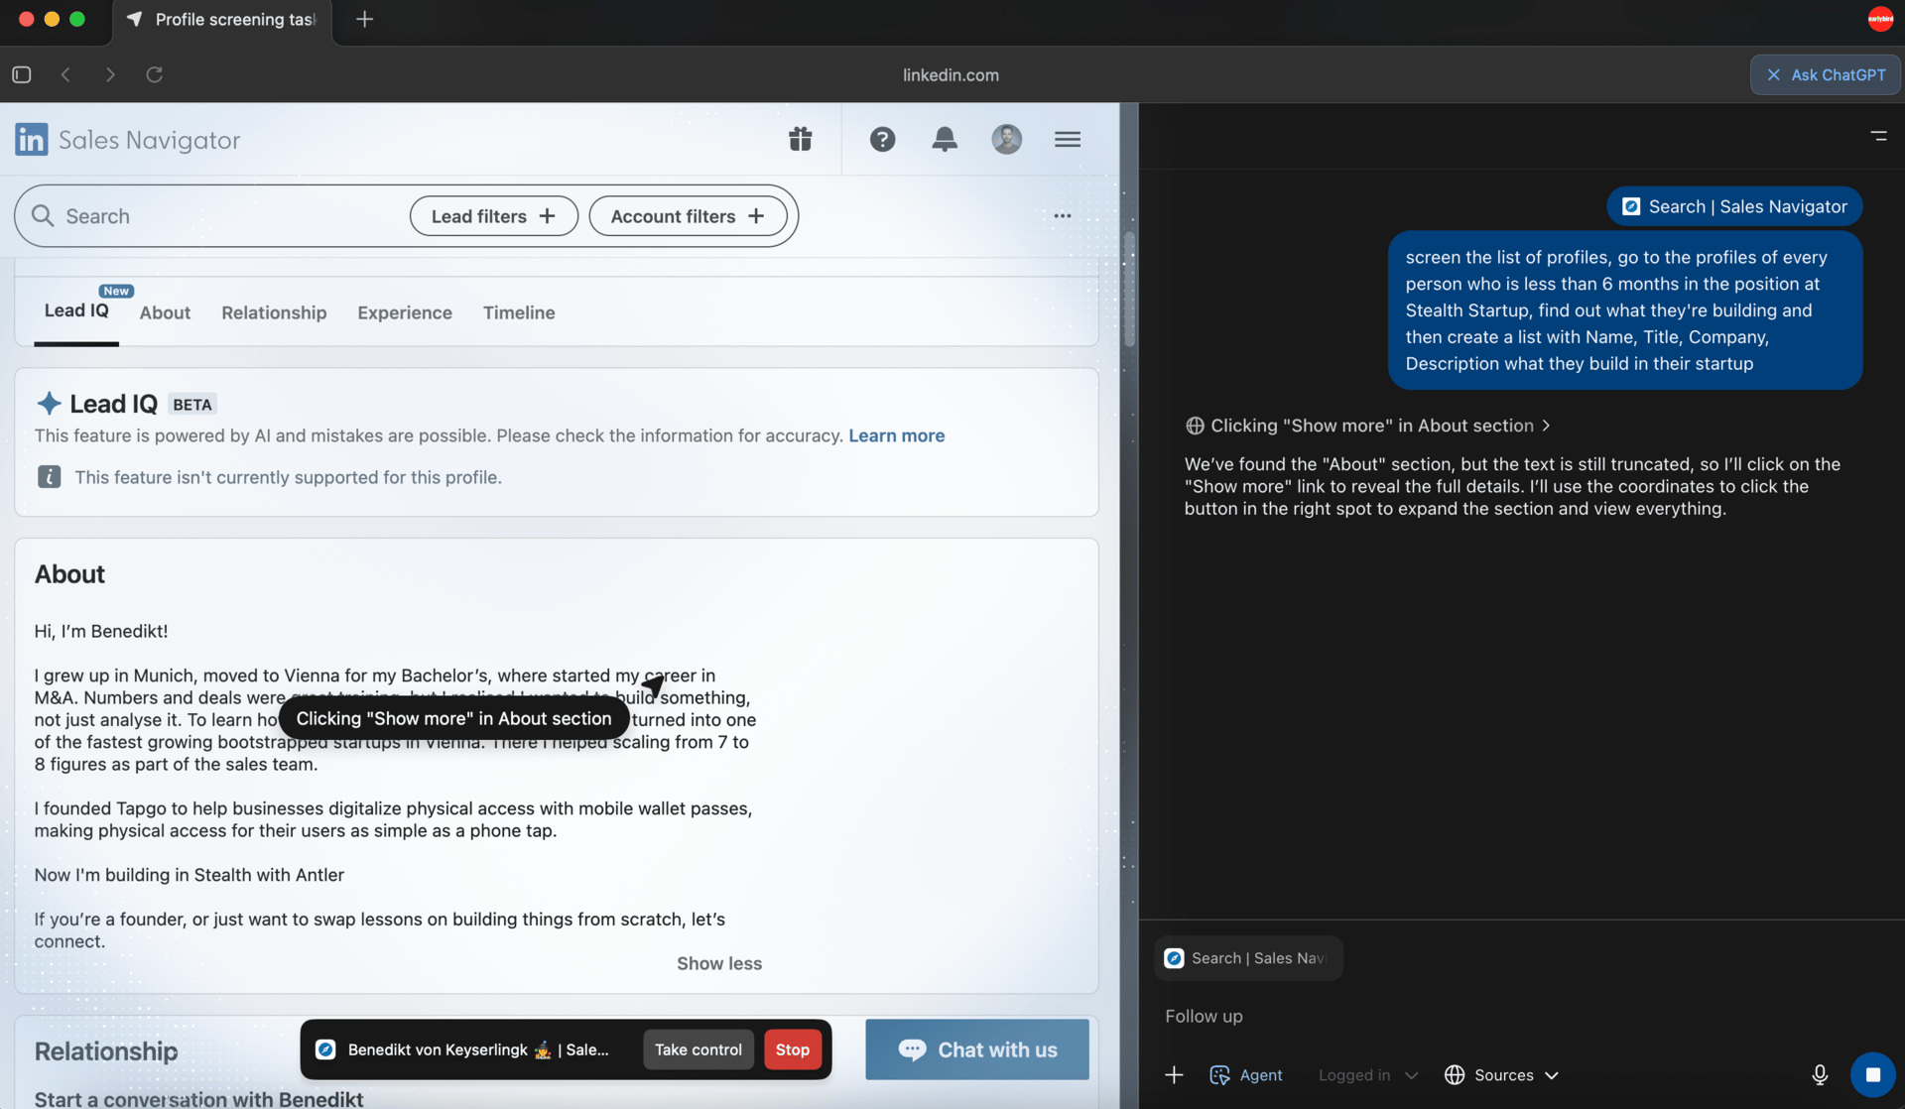Switch to the Experience tab
This screenshot has width=1905, height=1109.
pyautogui.click(x=404, y=313)
